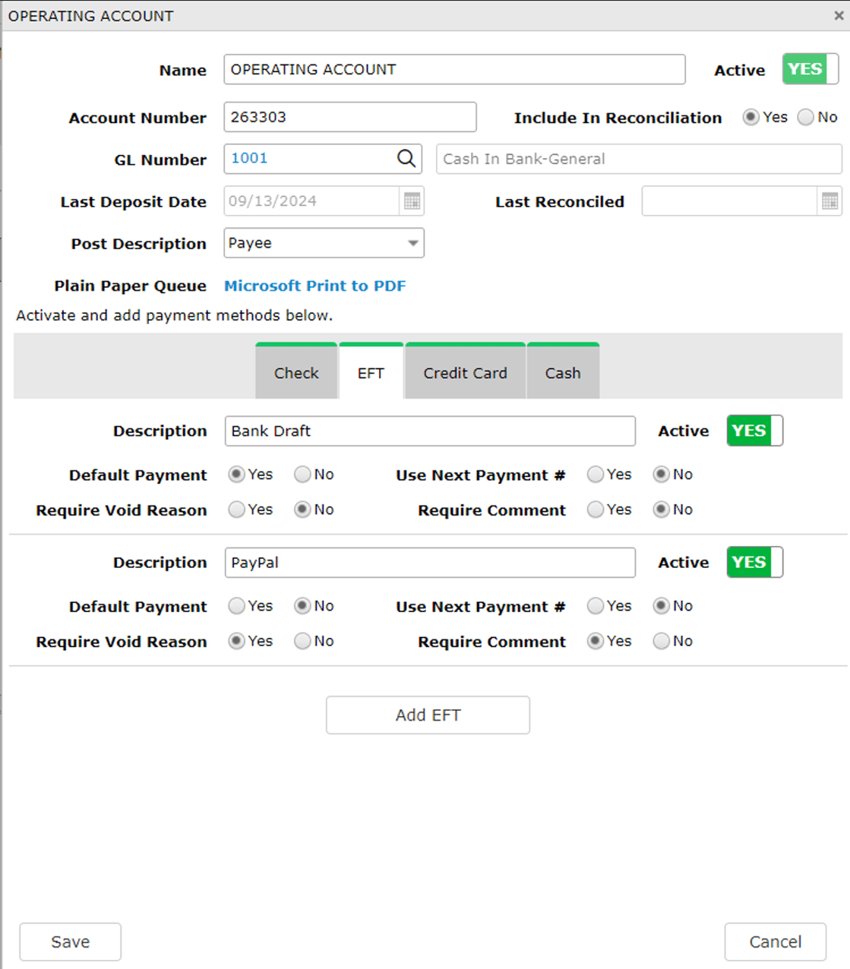Switch to the Check payment tab
Screen dimensions: 850x969
coord(296,373)
